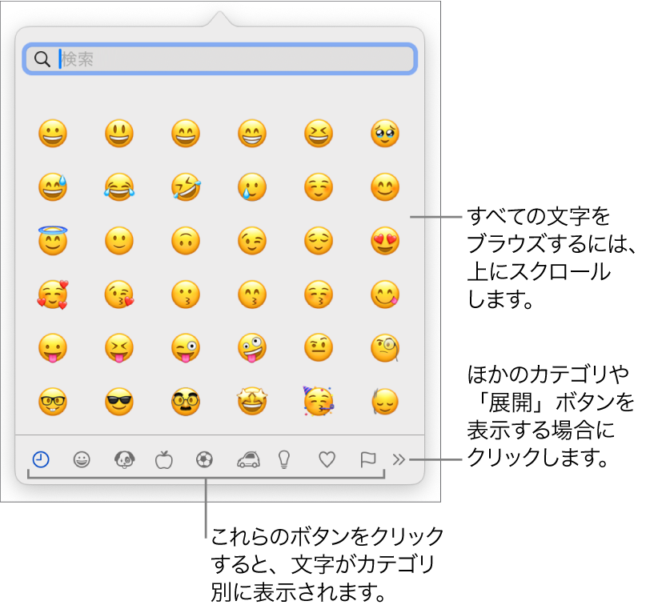Insert the face blowing a kiss emoji
Viewport: 654px width, 609px height.
(x=119, y=294)
